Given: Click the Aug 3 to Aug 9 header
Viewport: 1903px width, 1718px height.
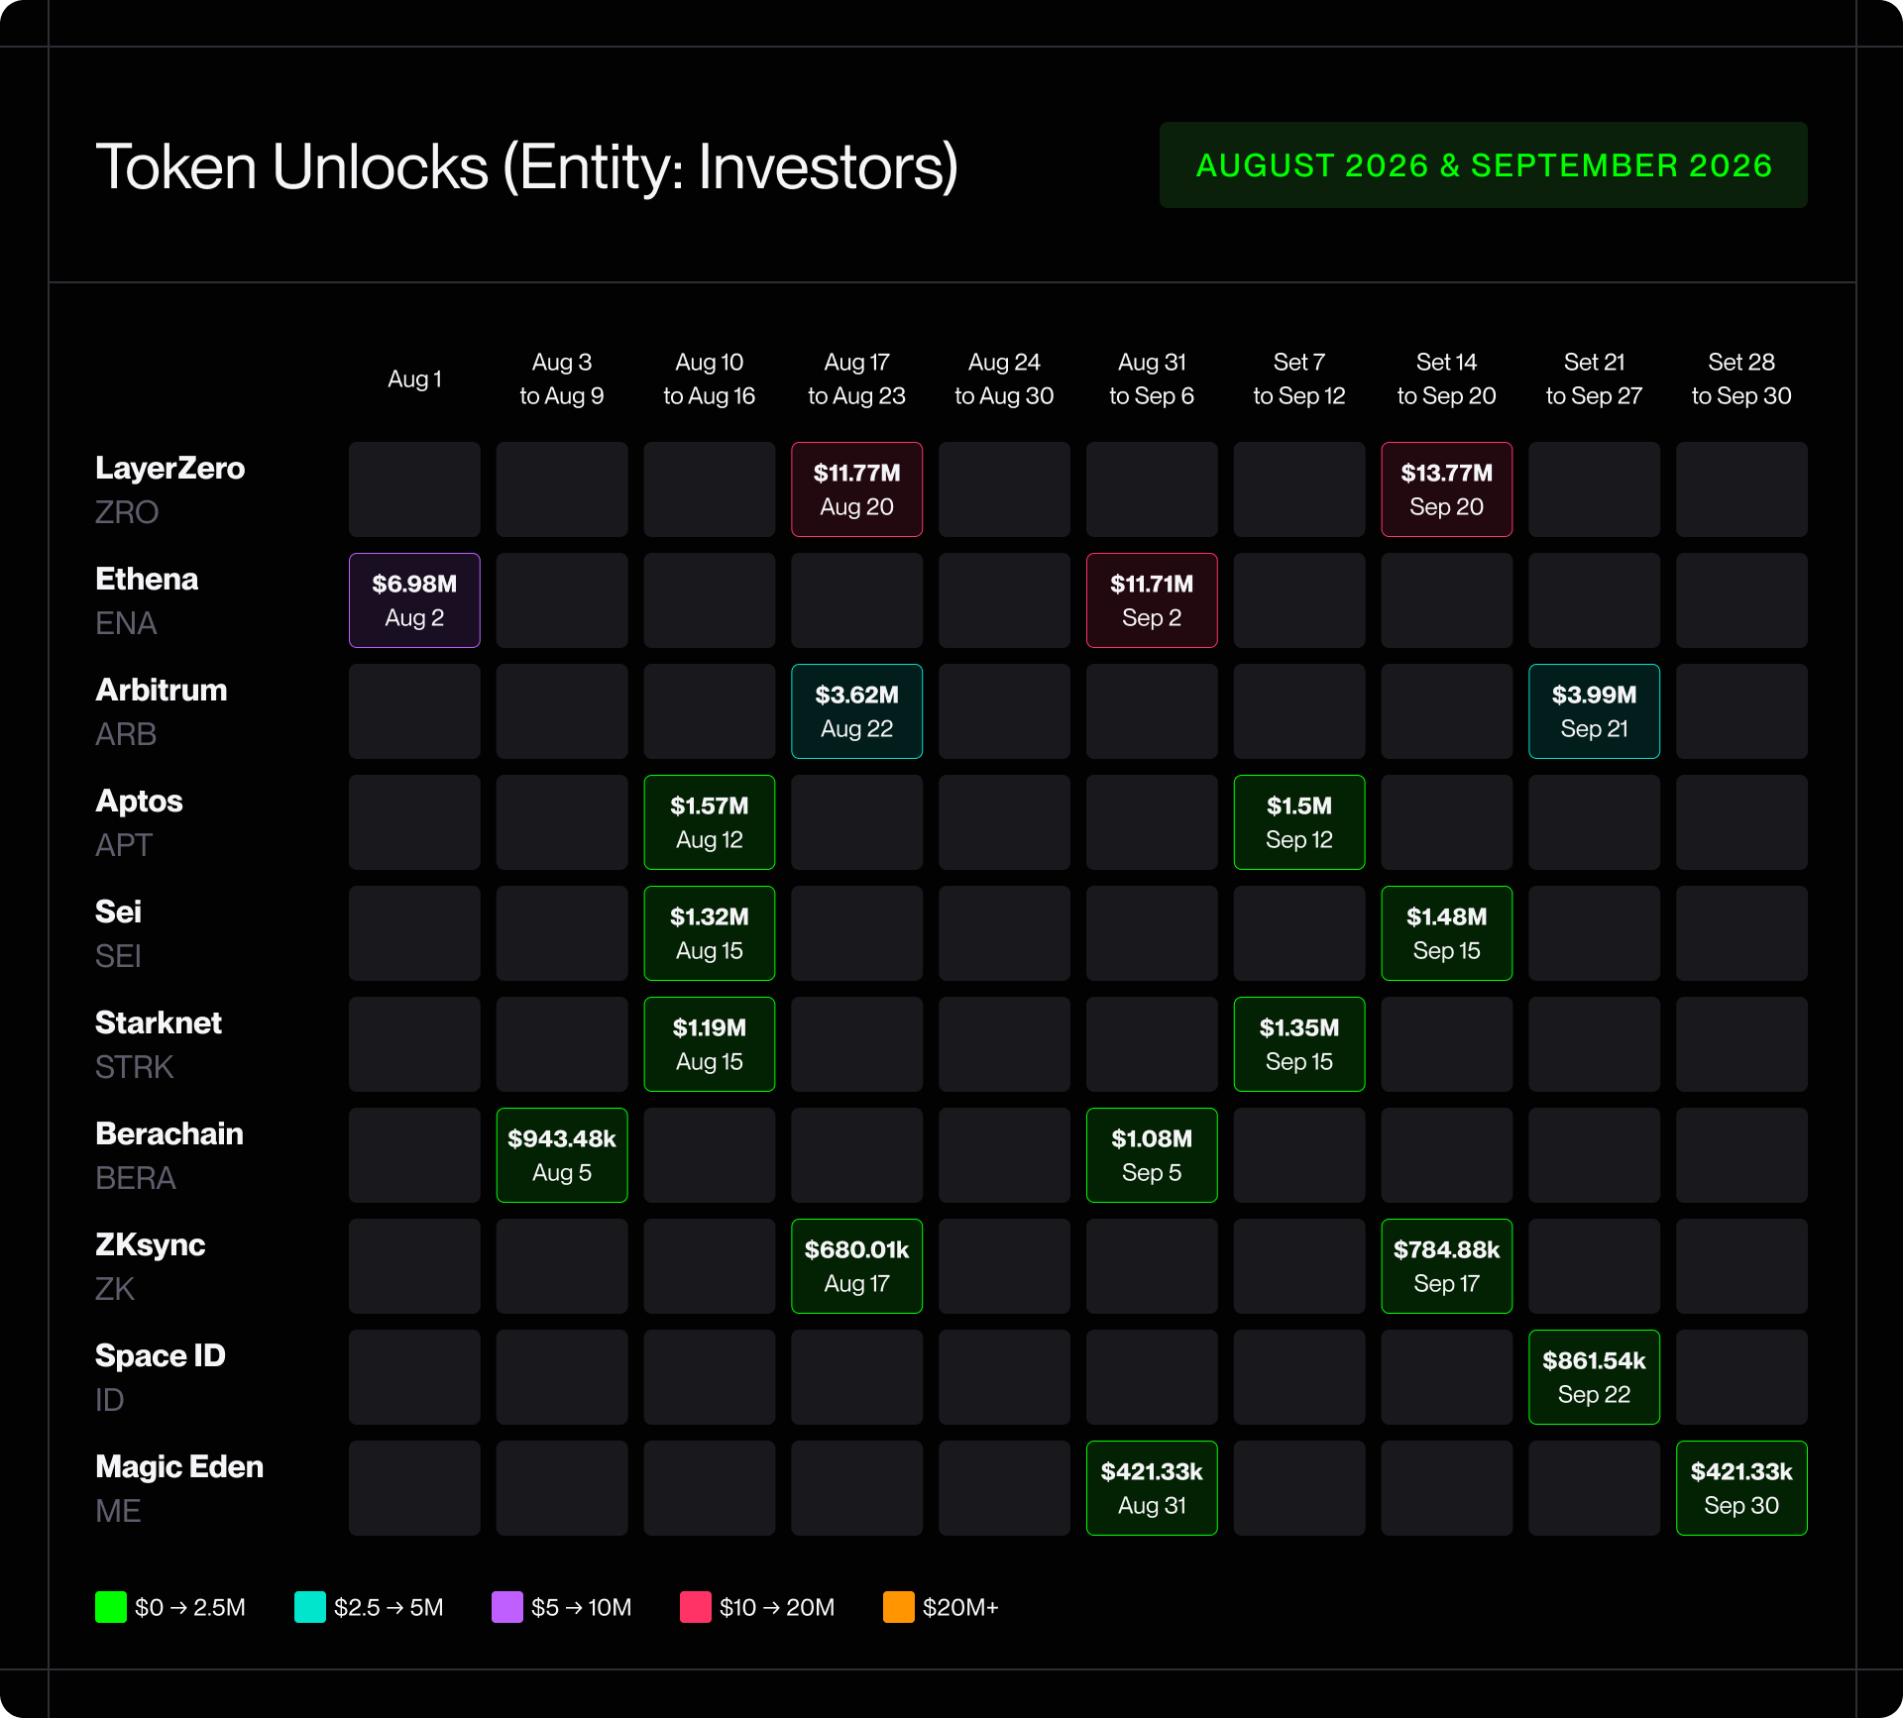Looking at the screenshot, I should (x=562, y=379).
